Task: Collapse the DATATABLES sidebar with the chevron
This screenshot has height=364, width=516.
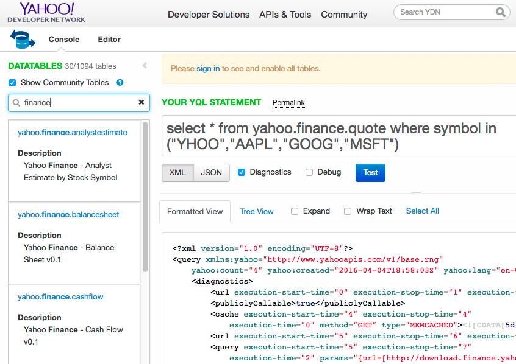Action: pyautogui.click(x=144, y=65)
